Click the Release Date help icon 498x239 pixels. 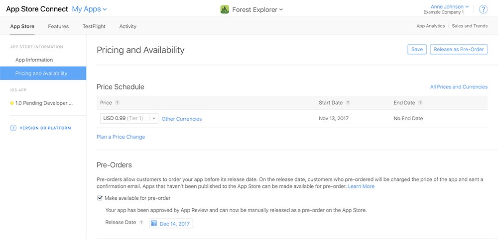coord(141,223)
